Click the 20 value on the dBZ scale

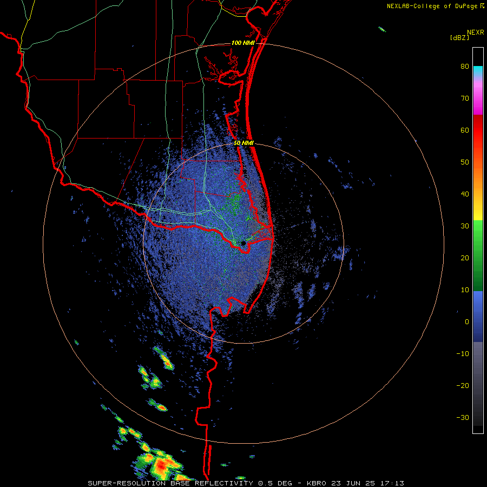pos(465,258)
